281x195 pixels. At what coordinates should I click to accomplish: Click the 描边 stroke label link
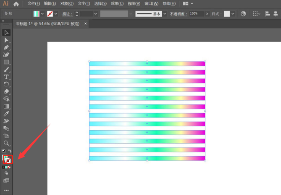coord(67,14)
